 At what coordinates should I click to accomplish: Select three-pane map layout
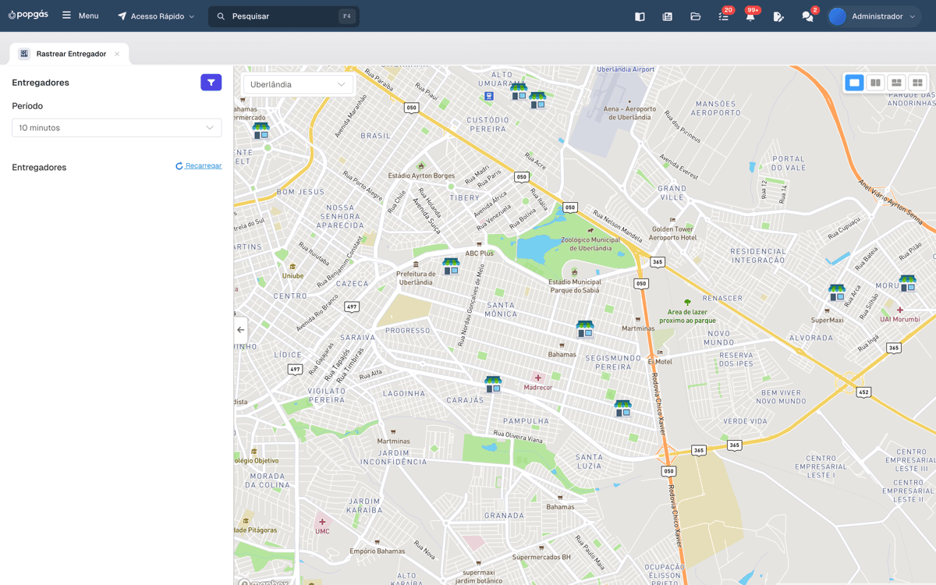[x=897, y=83]
